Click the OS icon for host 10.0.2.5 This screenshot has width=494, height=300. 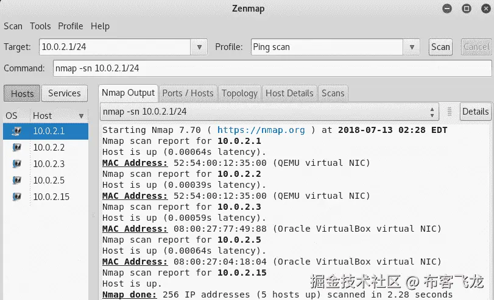coord(16,180)
